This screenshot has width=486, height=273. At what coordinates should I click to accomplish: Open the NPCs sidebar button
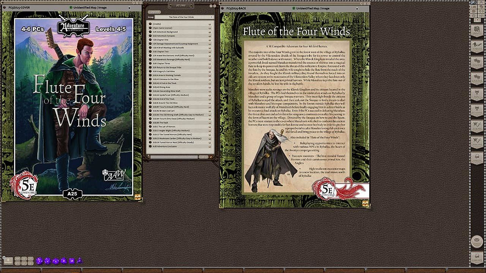point(477,94)
